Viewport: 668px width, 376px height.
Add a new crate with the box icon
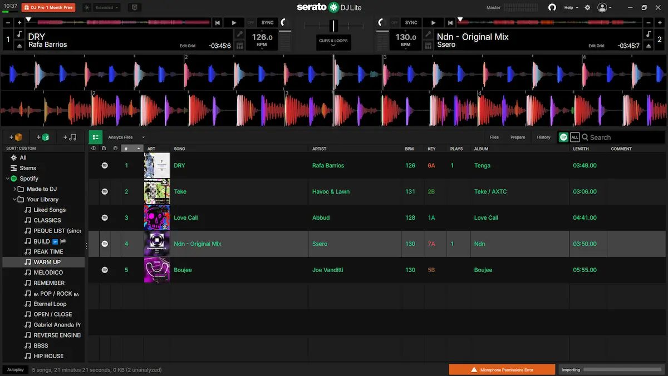tap(16, 137)
